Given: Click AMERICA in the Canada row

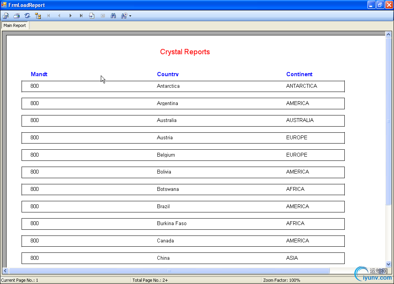Looking at the screenshot, I should [297, 241].
